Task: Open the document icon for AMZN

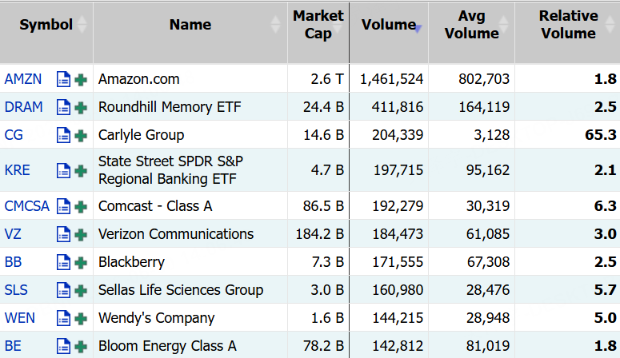Action: [63, 79]
